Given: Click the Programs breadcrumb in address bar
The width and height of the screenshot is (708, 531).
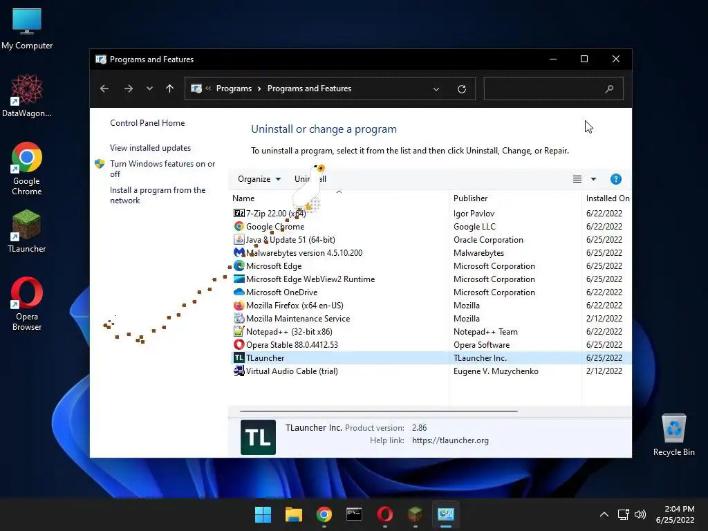Looking at the screenshot, I should pyautogui.click(x=234, y=88).
